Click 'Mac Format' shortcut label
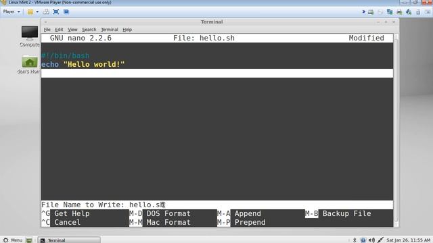This screenshot has height=243, width=433. pyautogui.click(x=168, y=222)
